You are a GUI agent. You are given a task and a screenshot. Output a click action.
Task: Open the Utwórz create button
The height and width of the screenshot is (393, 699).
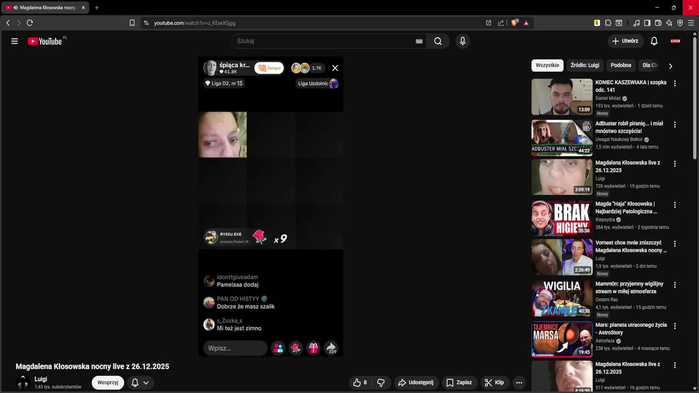625,41
